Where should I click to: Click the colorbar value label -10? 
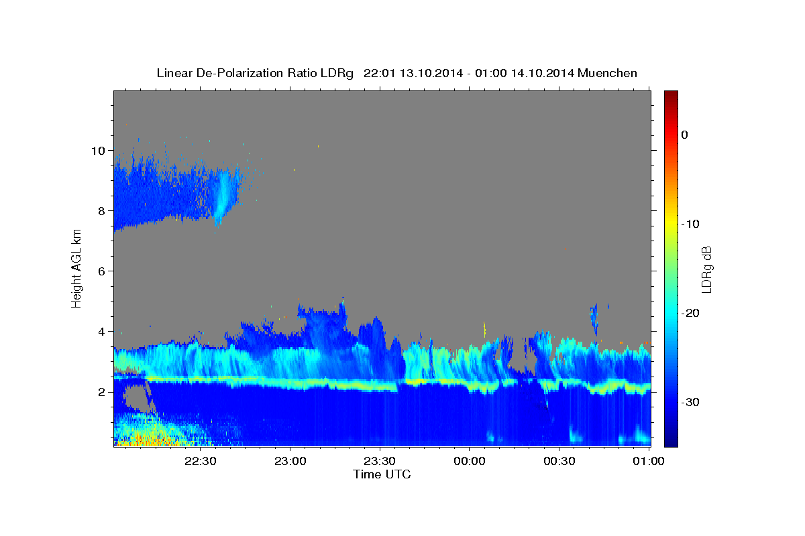[x=690, y=224]
